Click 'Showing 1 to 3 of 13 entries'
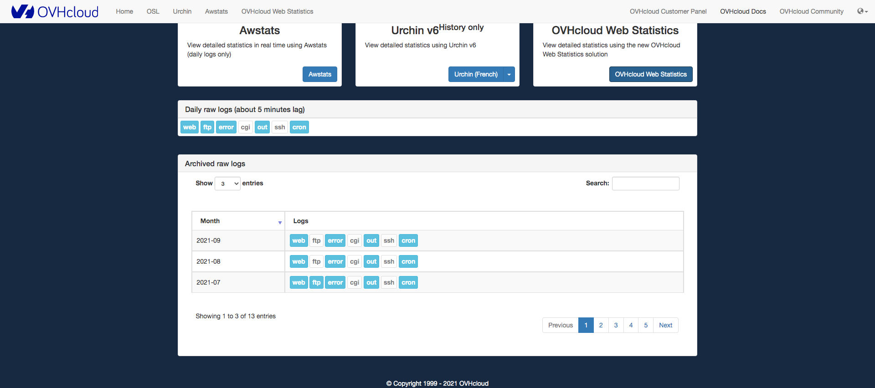The width and height of the screenshot is (875, 388). tap(236, 316)
